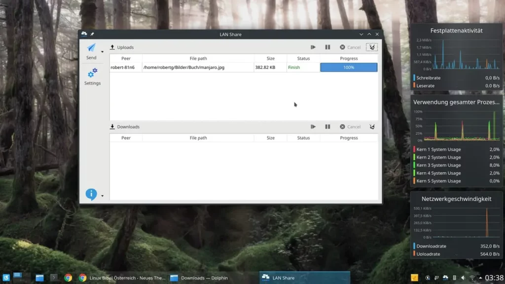Click the 100% progress bar
Screen dimensions: 505x284
click(x=349, y=67)
